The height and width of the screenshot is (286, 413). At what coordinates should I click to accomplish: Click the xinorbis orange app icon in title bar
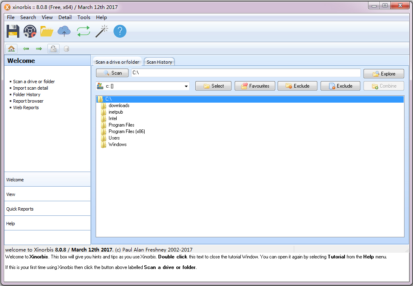[x=8, y=7]
